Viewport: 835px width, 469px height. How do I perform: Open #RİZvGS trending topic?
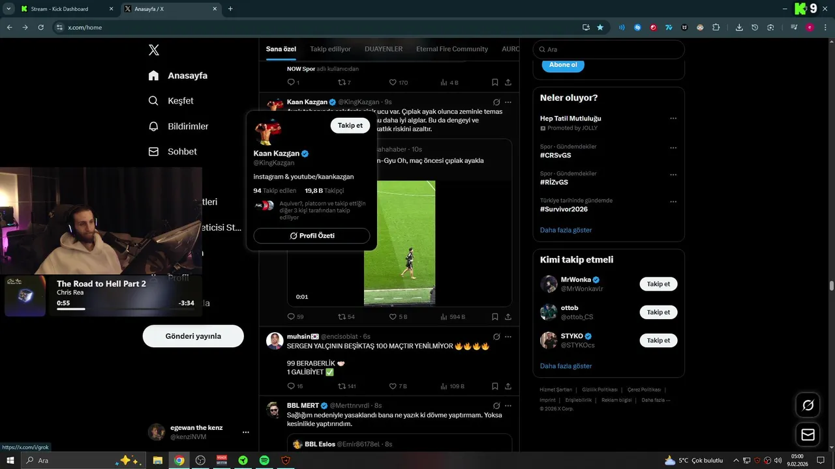(555, 182)
